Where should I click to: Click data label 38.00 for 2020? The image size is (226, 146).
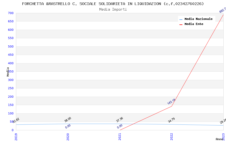pyautogui.click(x=68, y=120)
